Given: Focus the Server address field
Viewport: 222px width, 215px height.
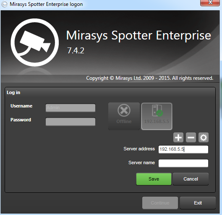Looking at the screenshot, I should (183, 149).
